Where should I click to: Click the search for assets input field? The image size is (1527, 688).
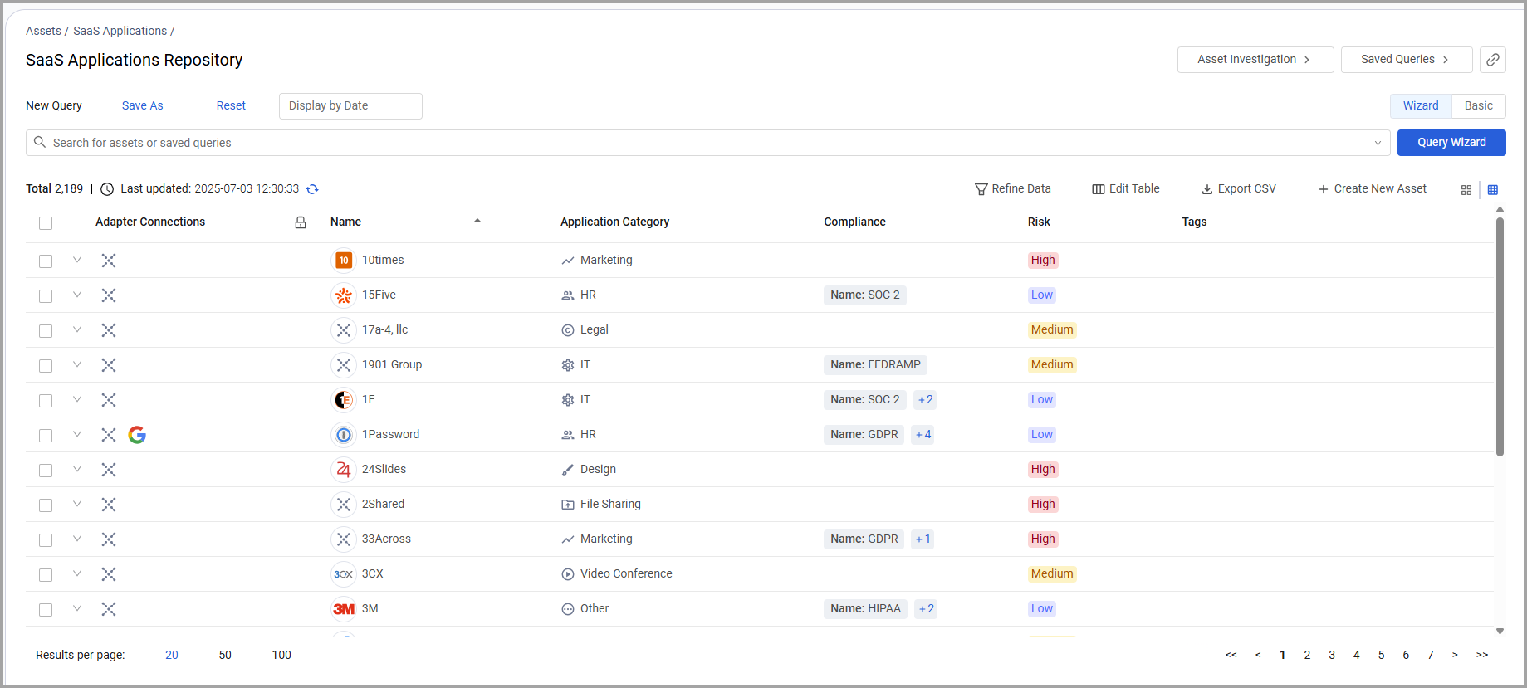click(x=707, y=143)
